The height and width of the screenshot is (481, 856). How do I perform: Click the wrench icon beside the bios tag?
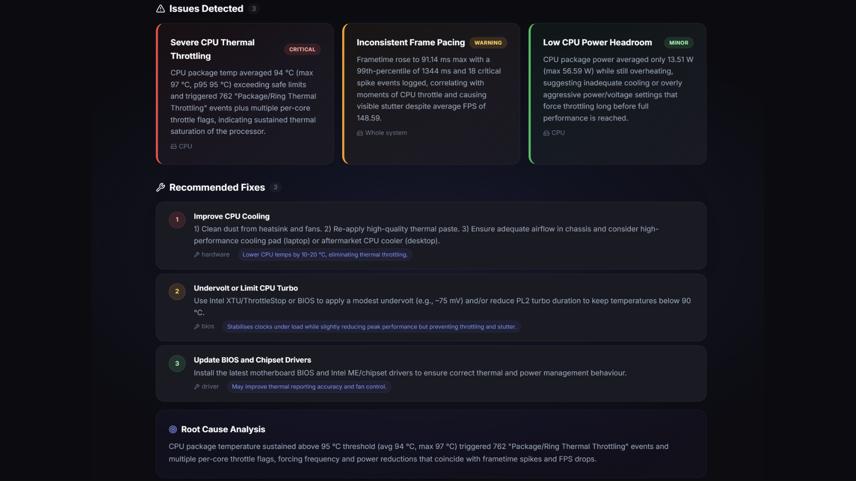197,326
